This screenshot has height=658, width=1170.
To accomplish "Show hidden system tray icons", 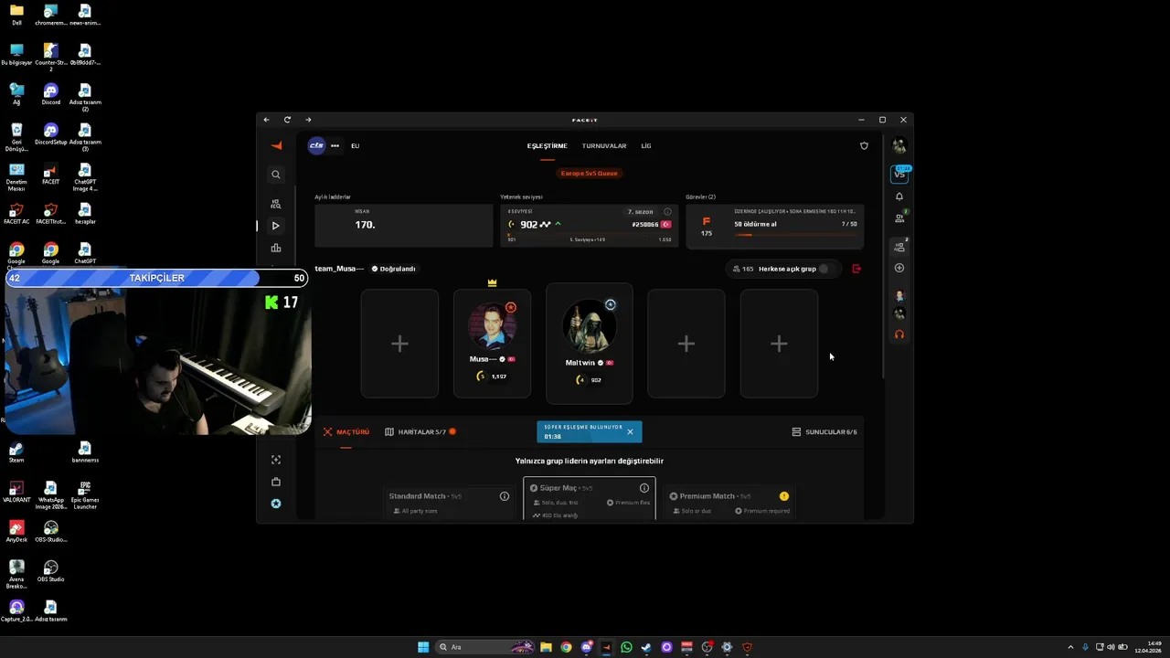I will [x=1072, y=647].
